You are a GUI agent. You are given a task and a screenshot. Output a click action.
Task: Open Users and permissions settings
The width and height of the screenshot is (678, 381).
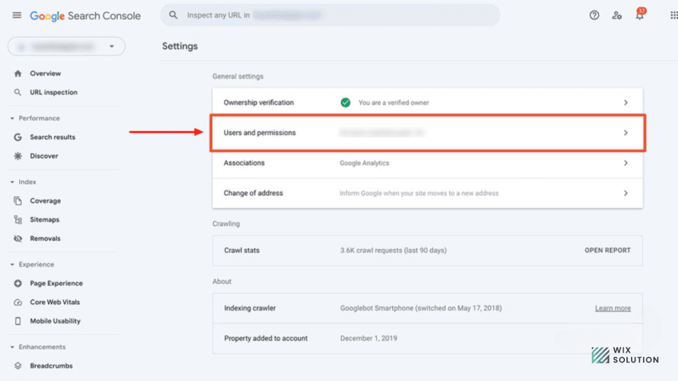coord(428,132)
